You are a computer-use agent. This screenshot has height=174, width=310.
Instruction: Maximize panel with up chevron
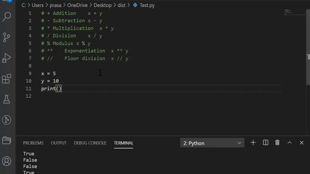[290, 143]
